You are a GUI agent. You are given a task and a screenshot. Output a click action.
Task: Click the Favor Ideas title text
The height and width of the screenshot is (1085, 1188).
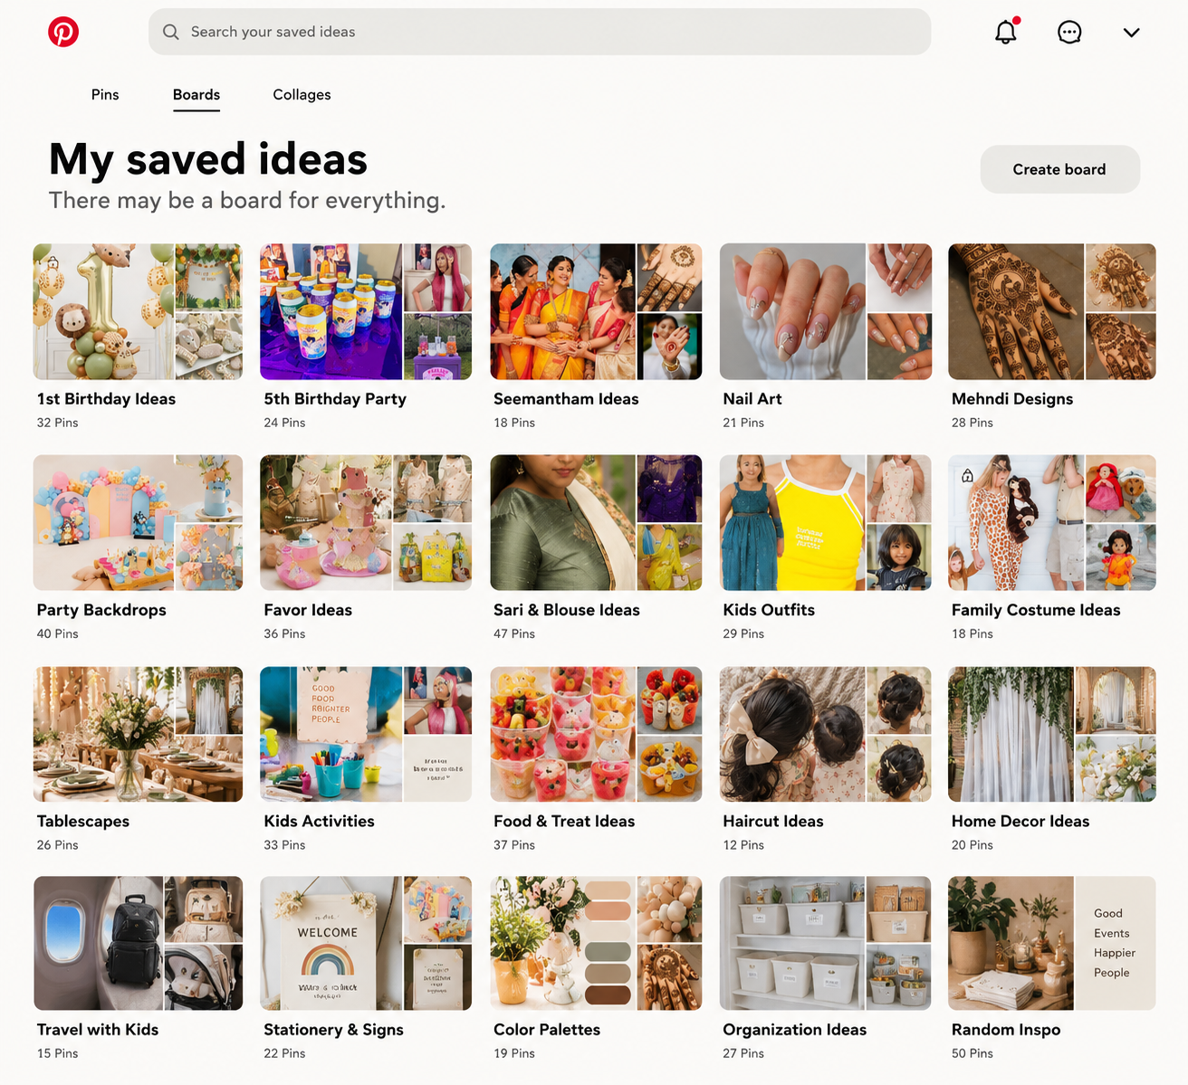[308, 610]
